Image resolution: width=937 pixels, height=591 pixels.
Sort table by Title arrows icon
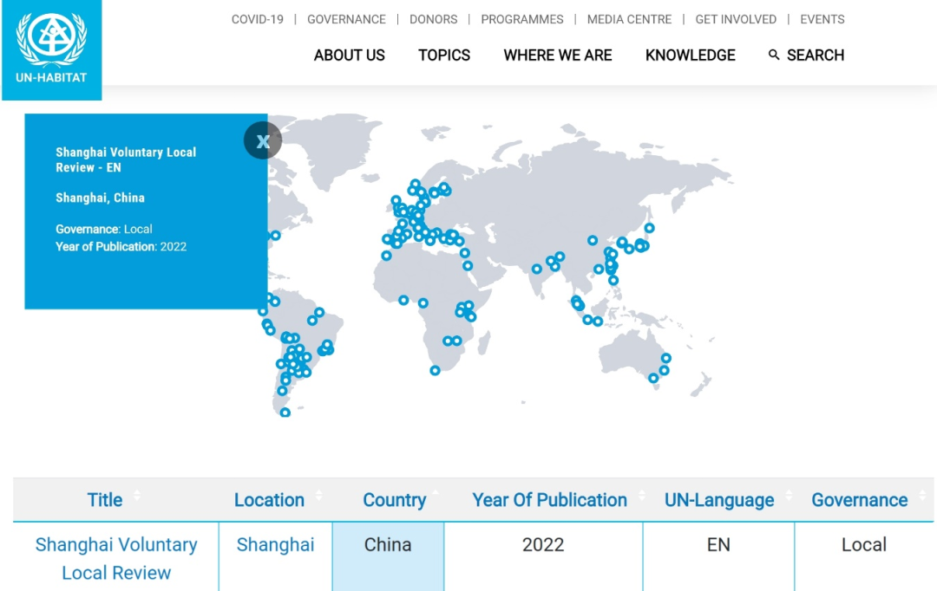tap(137, 495)
